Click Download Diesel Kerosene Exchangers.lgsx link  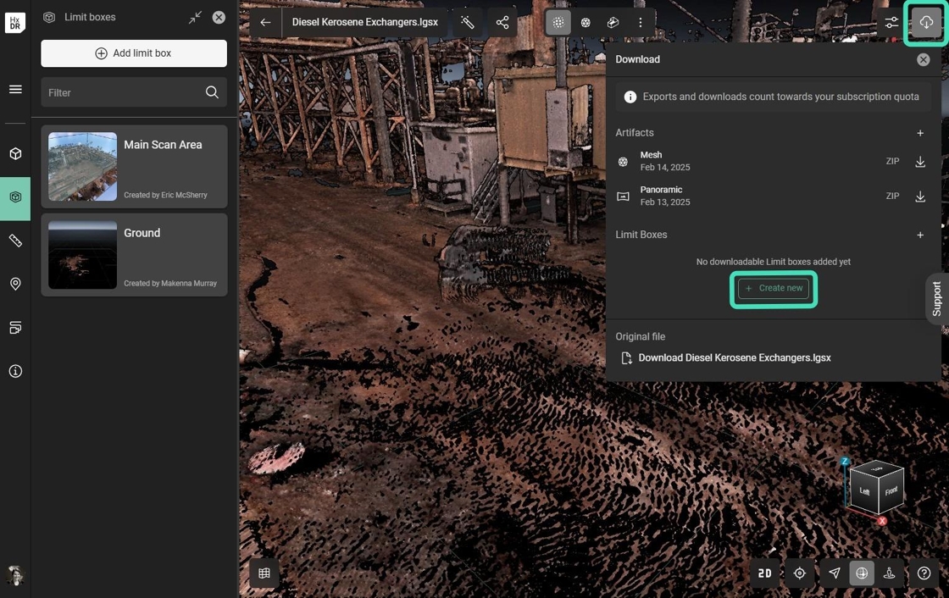coord(734,357)
